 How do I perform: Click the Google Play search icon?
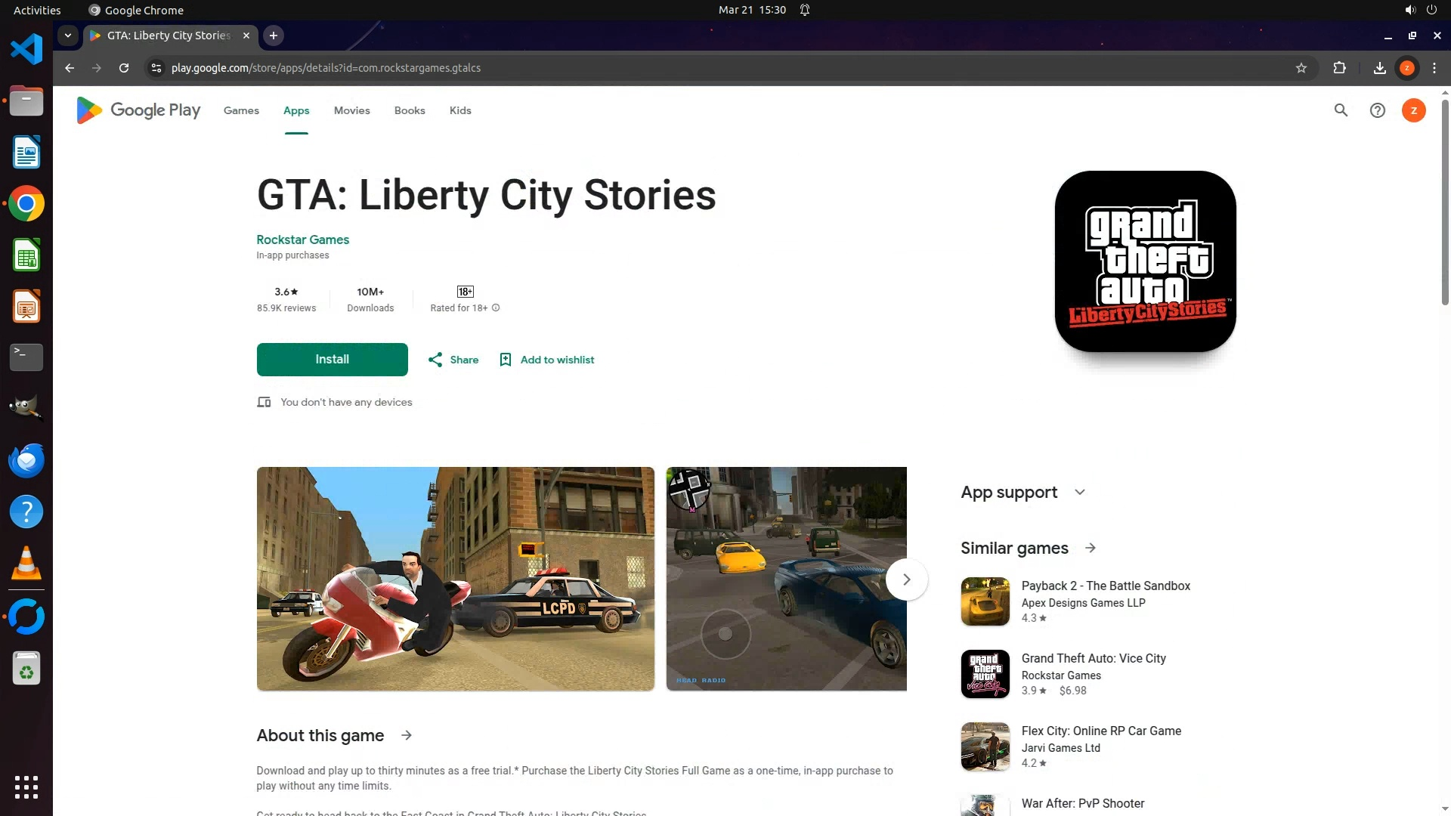tap(1341, 110)
